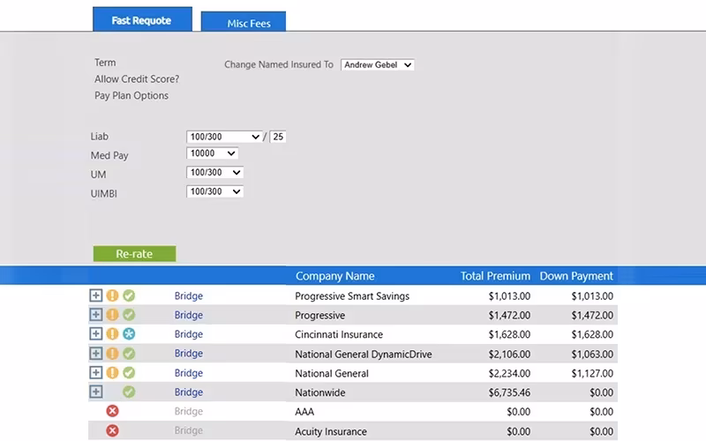
Task: Click red X error icon for Acuity Insurance
Action: coord(112,430)
